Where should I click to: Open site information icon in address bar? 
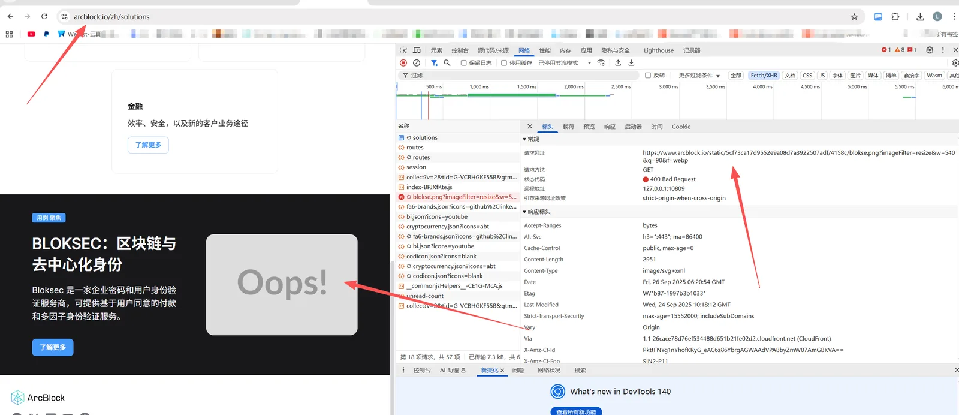coord(65,17)
